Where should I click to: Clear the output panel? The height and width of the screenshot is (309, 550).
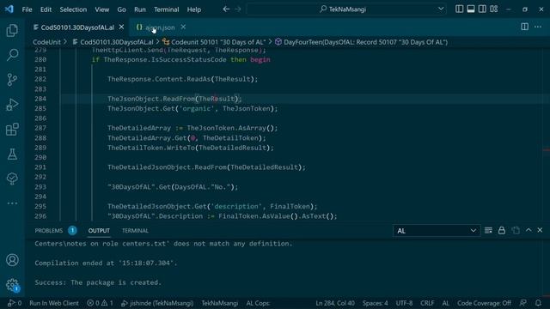pos(488,230)
